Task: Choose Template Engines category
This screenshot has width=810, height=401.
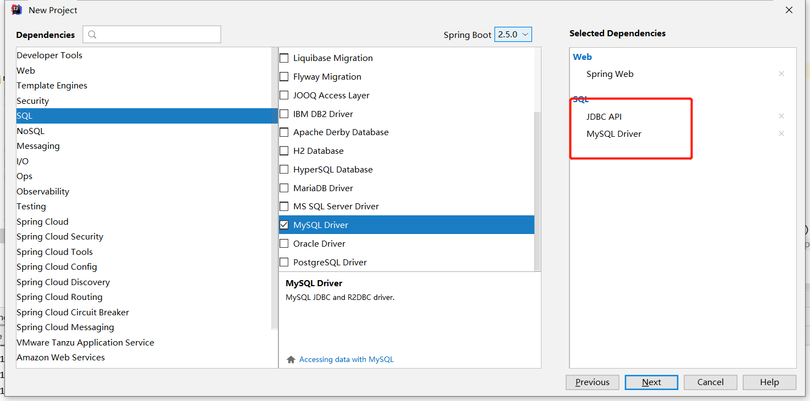Action: pos(144,86)
